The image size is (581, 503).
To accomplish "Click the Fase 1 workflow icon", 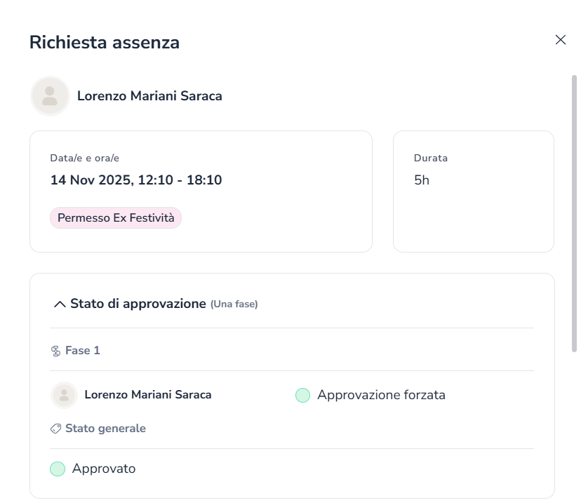I will pos(56,351).
